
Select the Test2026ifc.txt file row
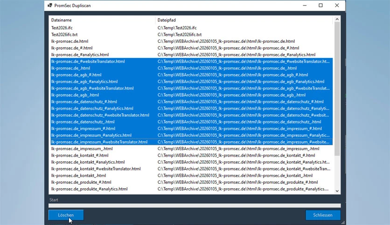(x=192, y=34)
